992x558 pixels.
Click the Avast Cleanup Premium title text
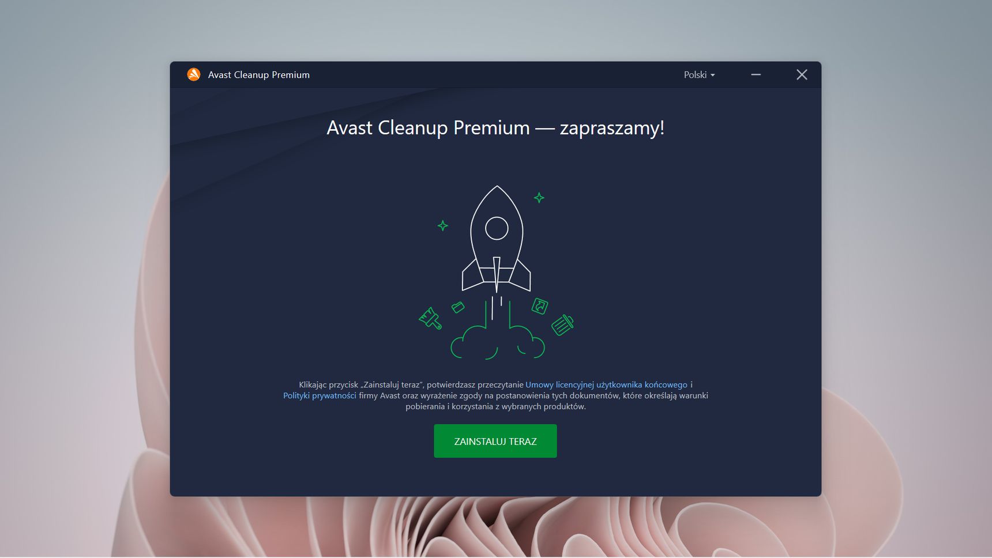coord(259,75)
